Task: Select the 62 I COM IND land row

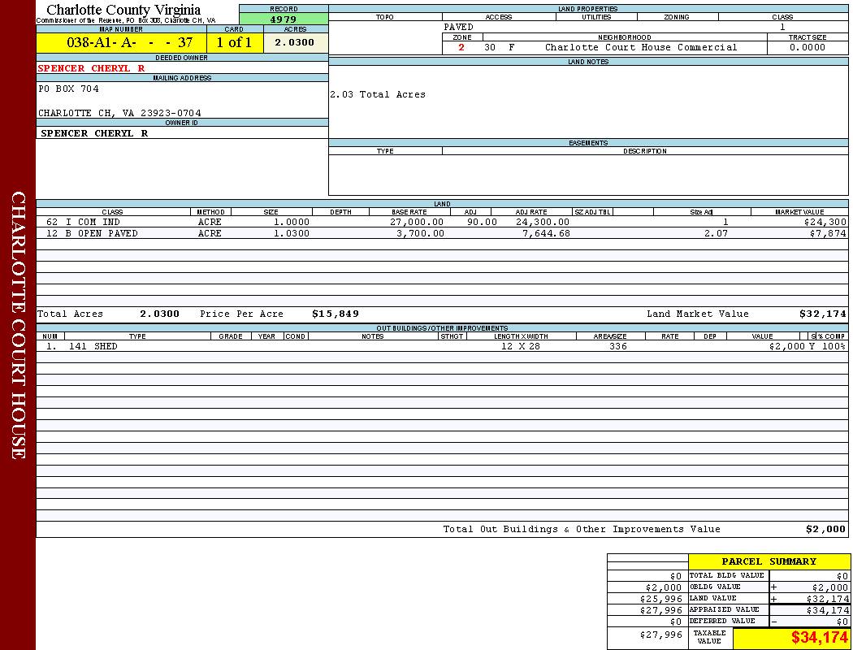Action: [83, 222]
